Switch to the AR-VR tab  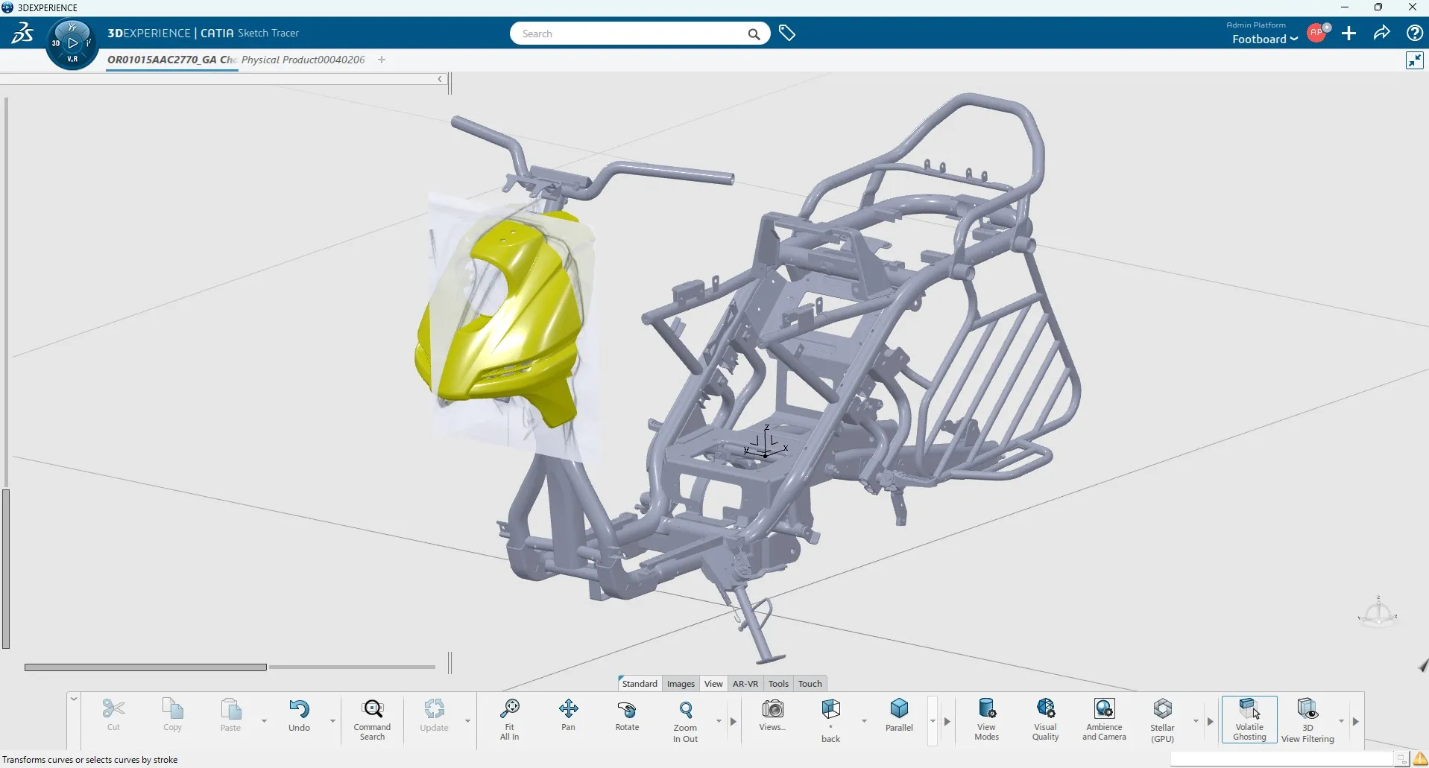tap(745, 683)
